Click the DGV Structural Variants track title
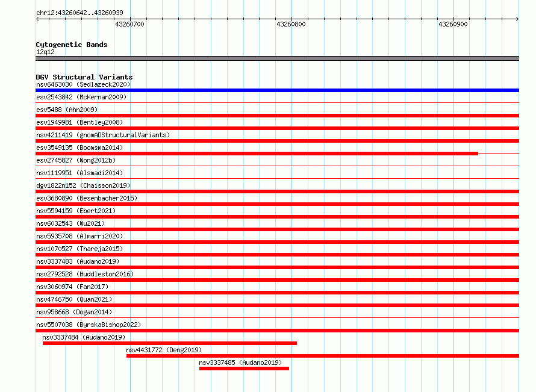Screen dimensions: 536x392 pos(84,77)
